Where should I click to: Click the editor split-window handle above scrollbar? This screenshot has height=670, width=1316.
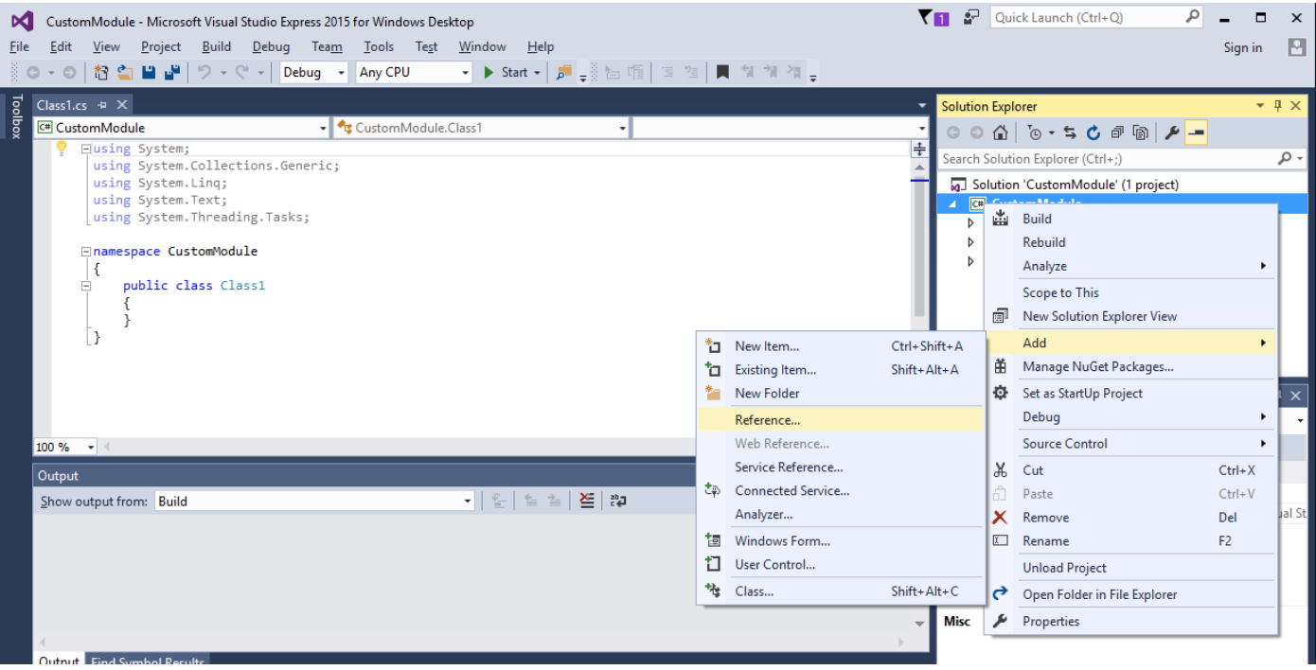[x=918, y=149]
